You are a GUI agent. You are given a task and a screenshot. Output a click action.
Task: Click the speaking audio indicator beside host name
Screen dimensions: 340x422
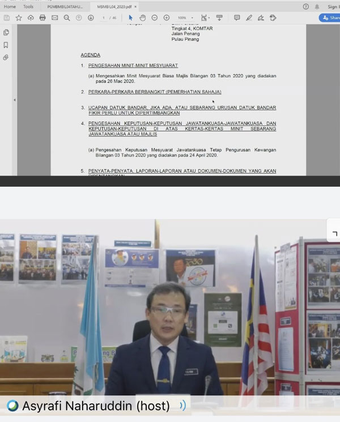pos(183,406)
